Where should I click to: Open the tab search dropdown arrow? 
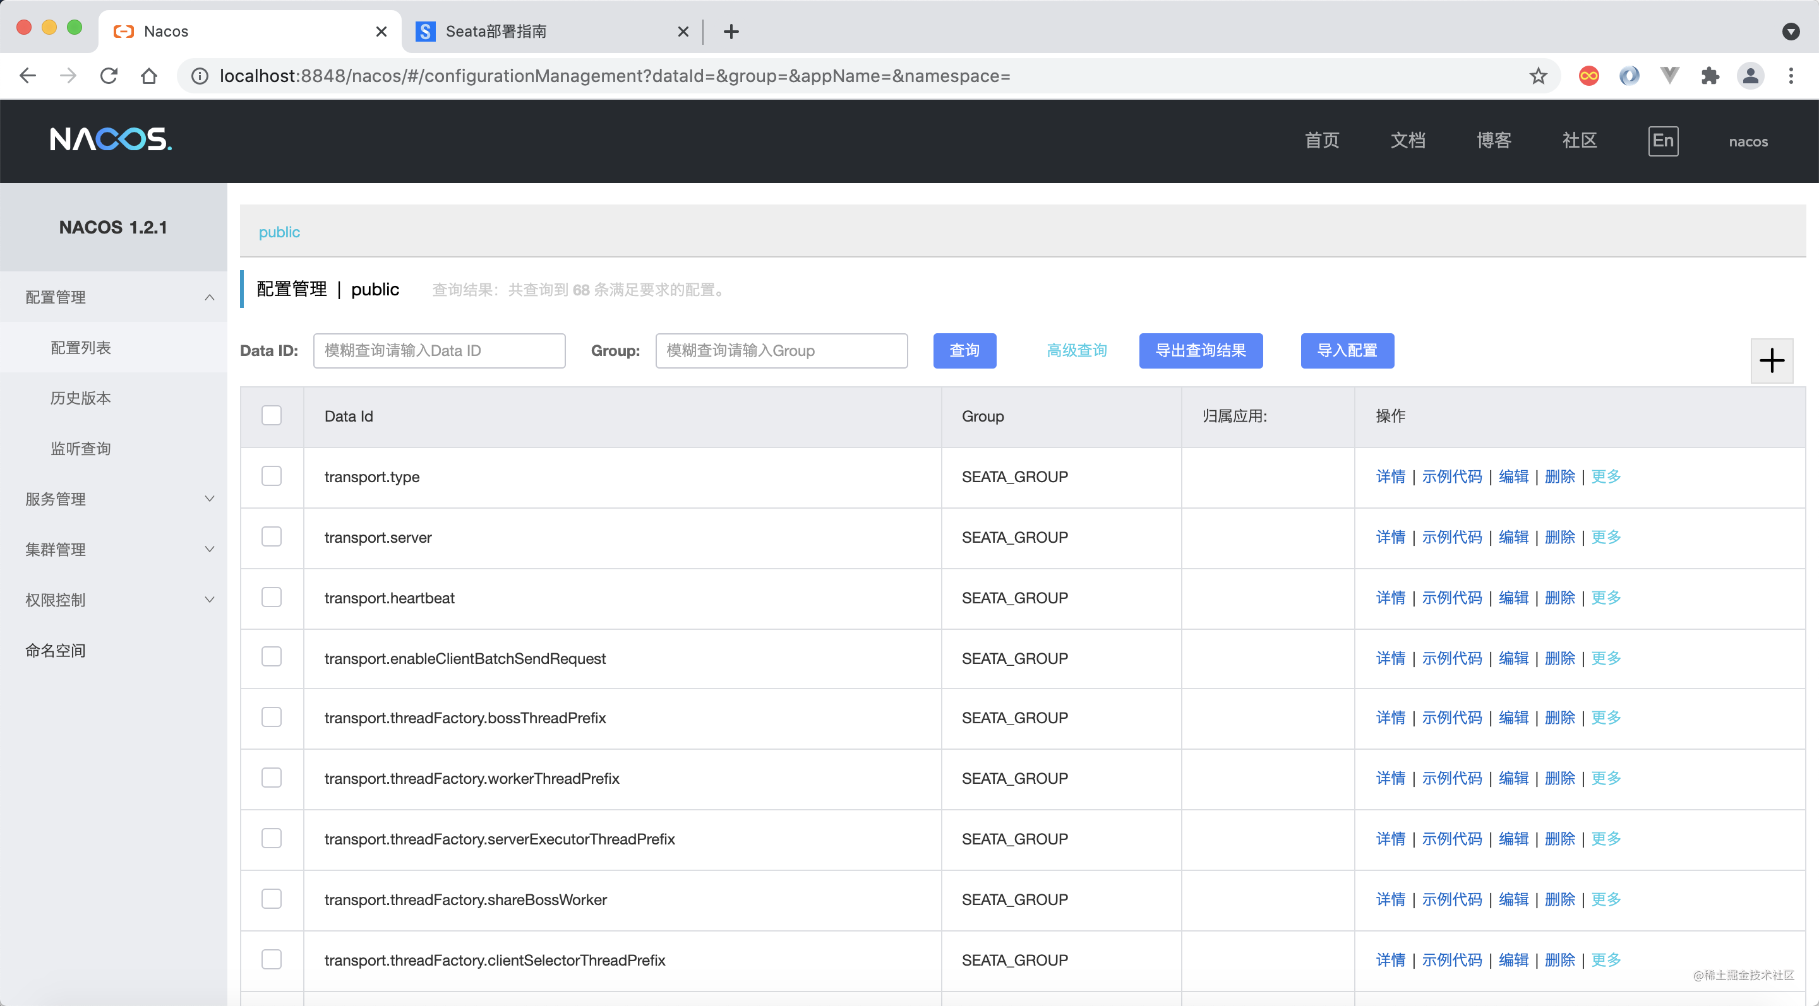1791,31
